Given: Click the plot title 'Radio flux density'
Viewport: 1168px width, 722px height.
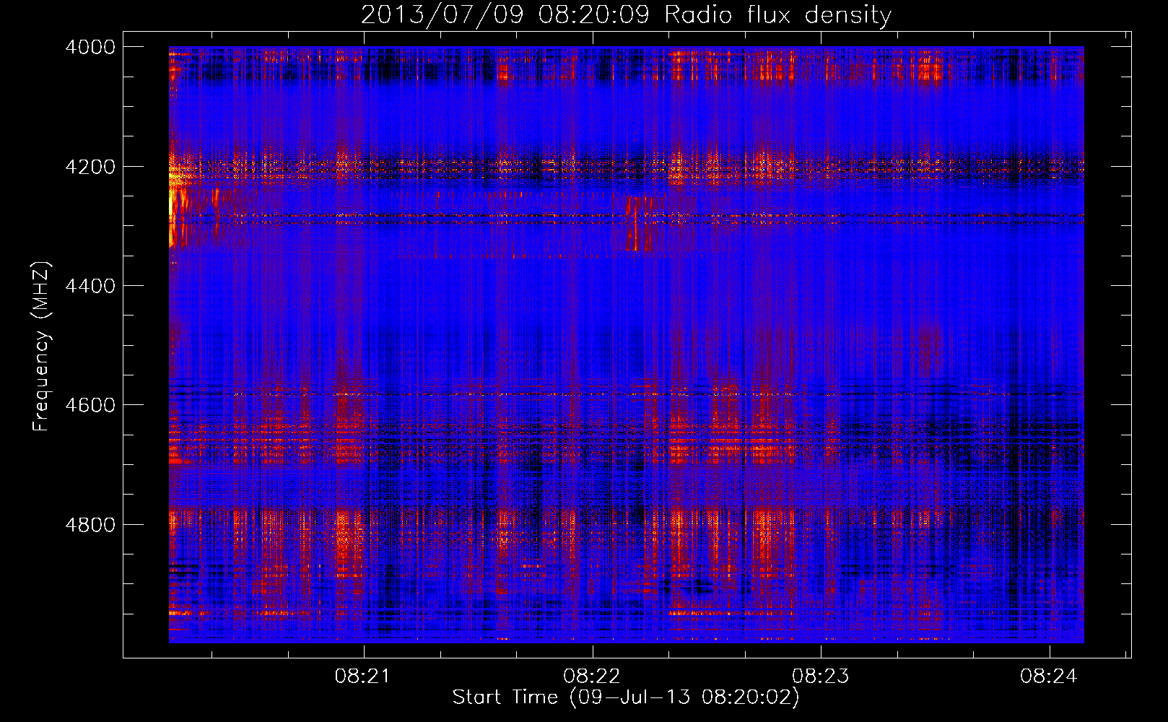Looking at the screenshot, I should 778,14.
